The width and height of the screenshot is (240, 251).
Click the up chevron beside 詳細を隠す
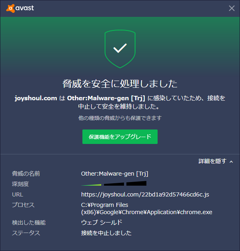tap(231, 161)
